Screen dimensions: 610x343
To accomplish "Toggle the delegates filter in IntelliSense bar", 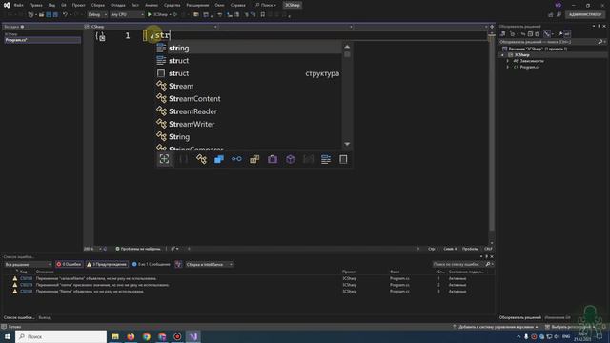I will coord(273,159).
